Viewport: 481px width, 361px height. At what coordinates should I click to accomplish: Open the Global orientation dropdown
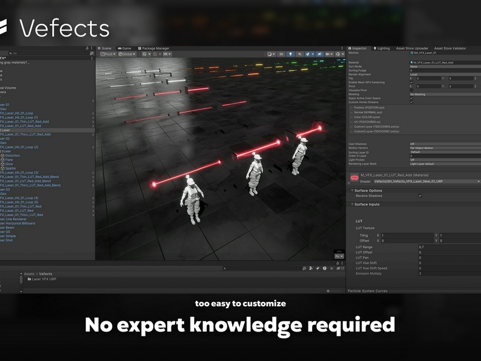click(x=127, y=54)
